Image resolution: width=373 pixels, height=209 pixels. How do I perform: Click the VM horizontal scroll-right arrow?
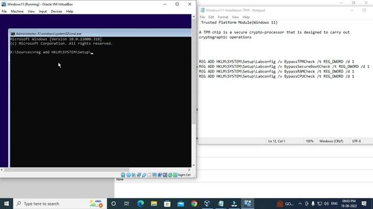(x=189, y=170)
